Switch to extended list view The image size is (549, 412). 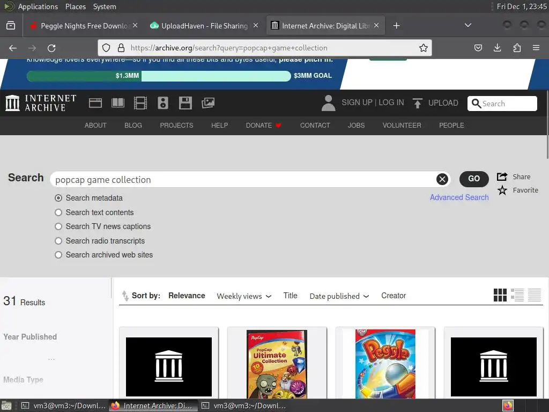click(517, 295)
